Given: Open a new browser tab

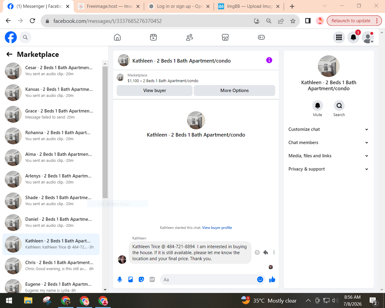Looking at the screenshot, I should click(292, 6).
